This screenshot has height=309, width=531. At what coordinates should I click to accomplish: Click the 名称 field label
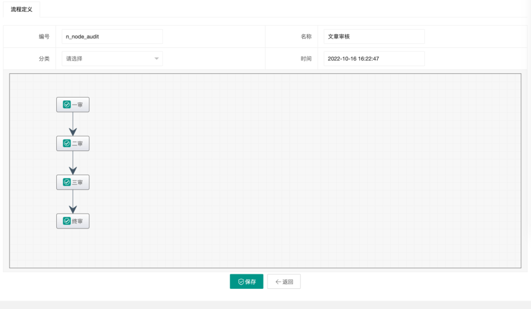pyautogui.click(x=306, y=37)
